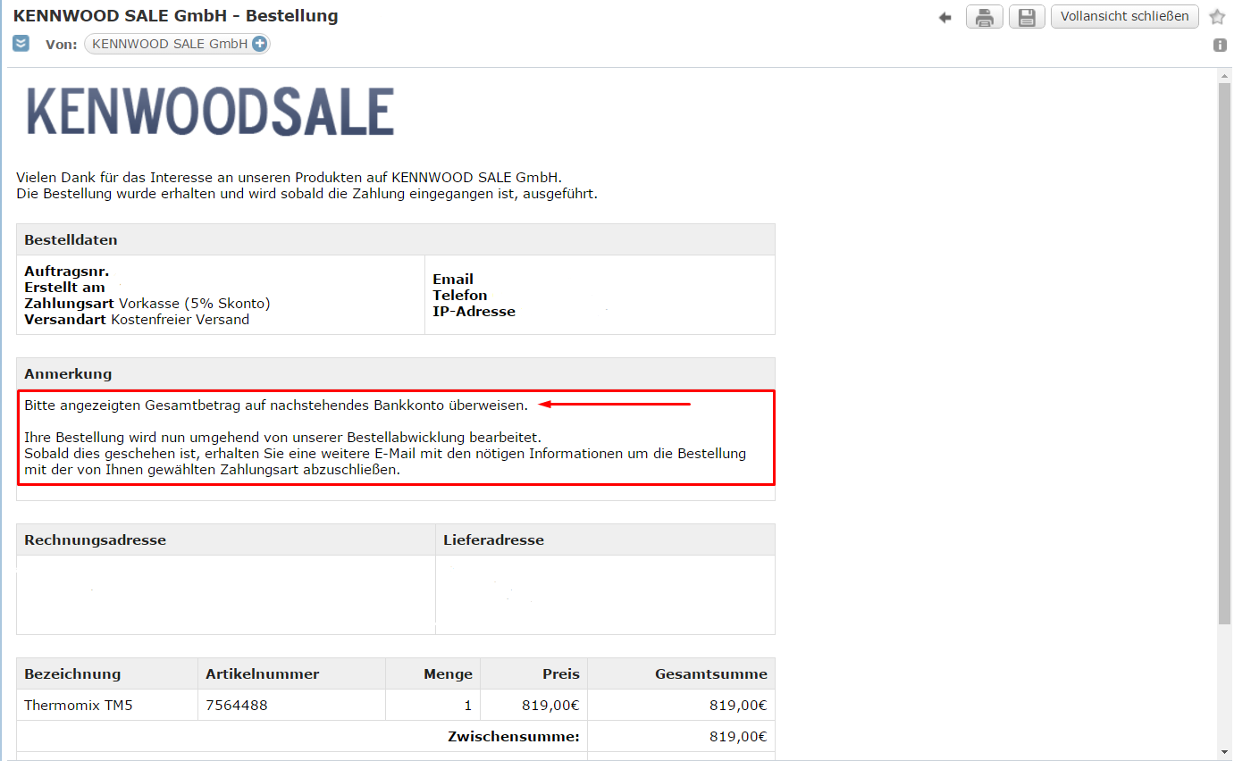The height and width of the screenshot is (761, 1234).
Task: Click the Lieferadresse header
Action: pos(606,539)
